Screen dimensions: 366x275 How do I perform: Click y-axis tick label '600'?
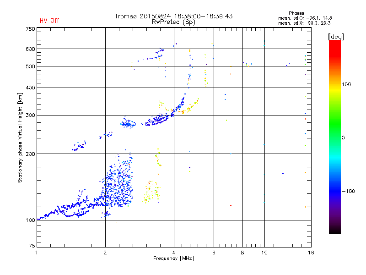coord(31,49)
